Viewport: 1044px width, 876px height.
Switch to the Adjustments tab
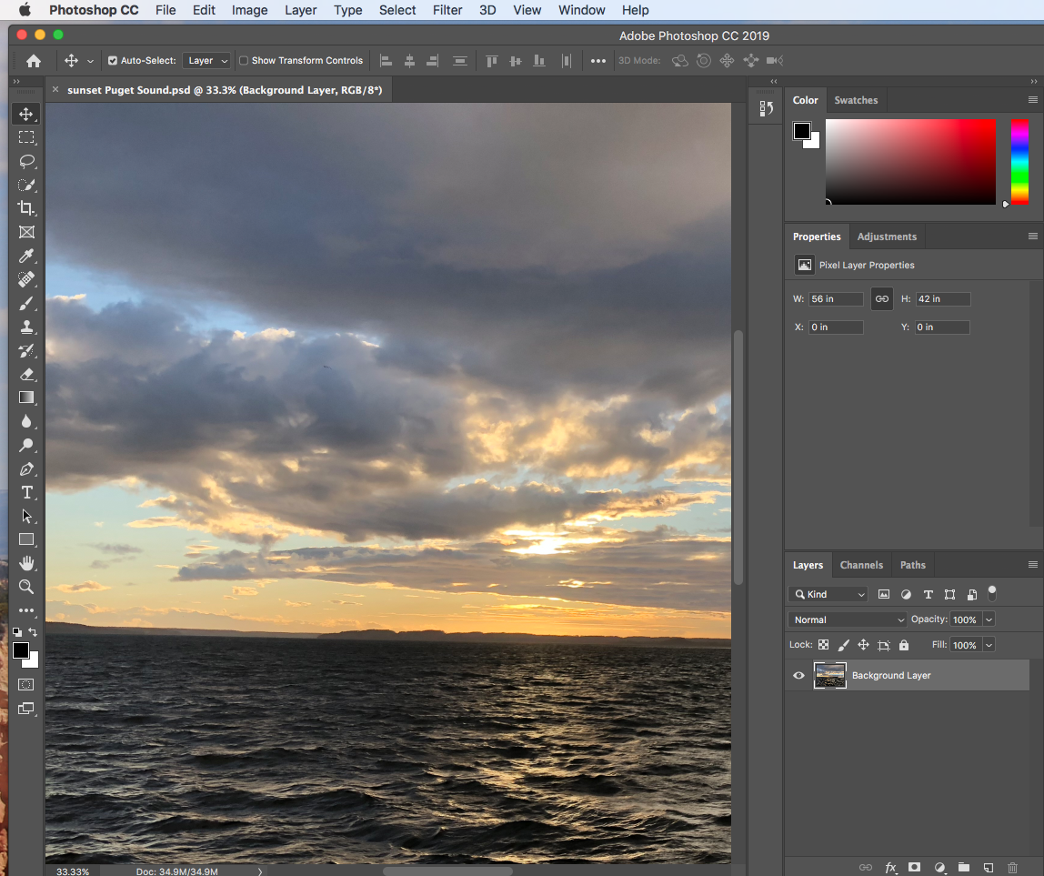886,237
